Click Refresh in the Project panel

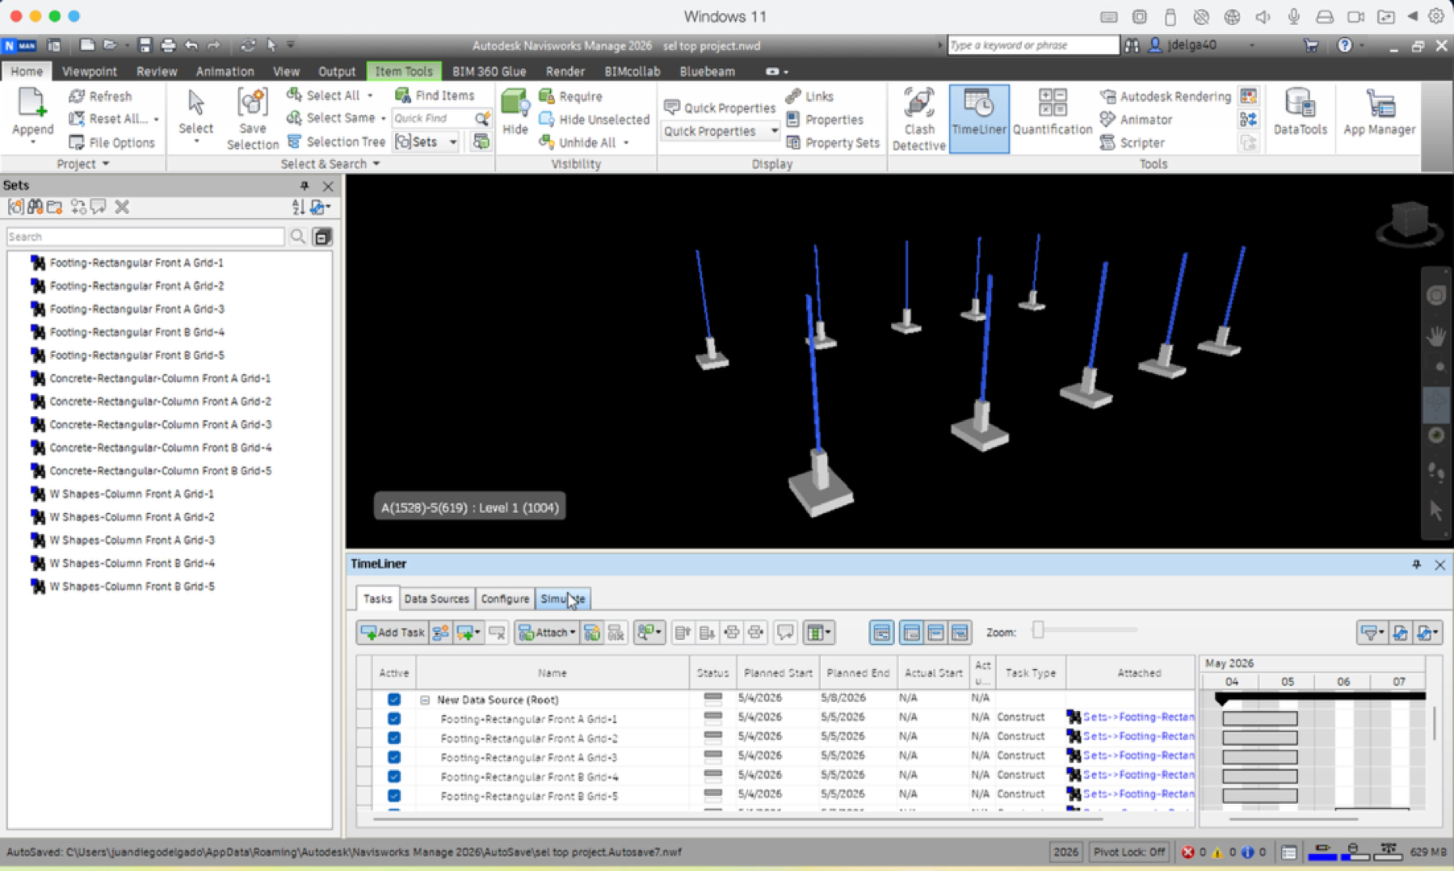pos(100,96)
